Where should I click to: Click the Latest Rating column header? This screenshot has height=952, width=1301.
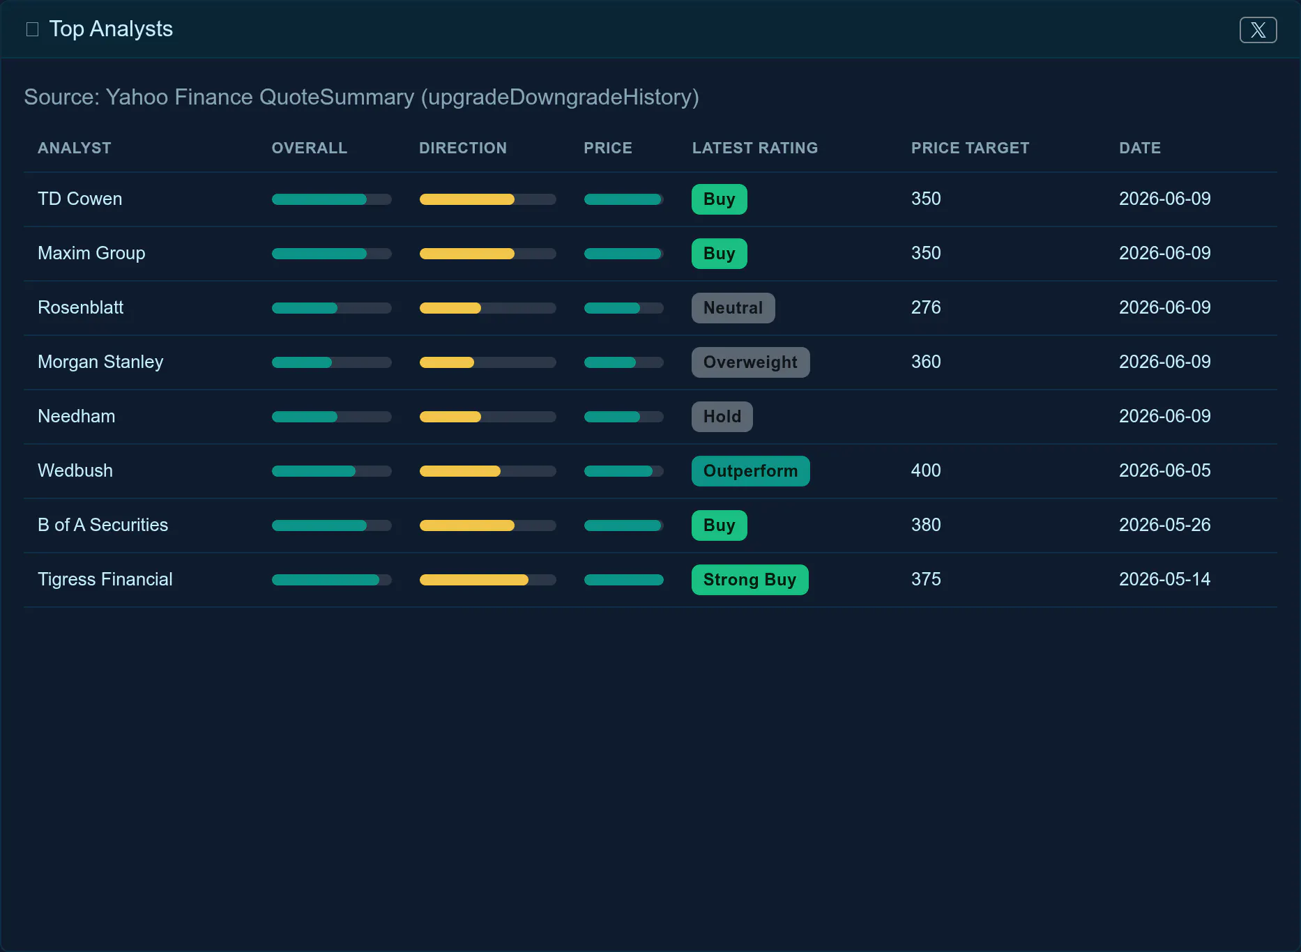(x=755, y=148)
